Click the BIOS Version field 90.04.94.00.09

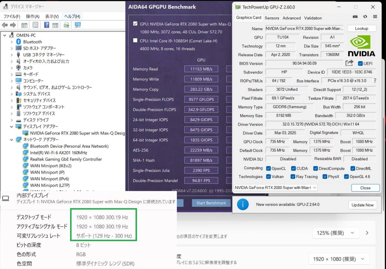tap(304, 63)
